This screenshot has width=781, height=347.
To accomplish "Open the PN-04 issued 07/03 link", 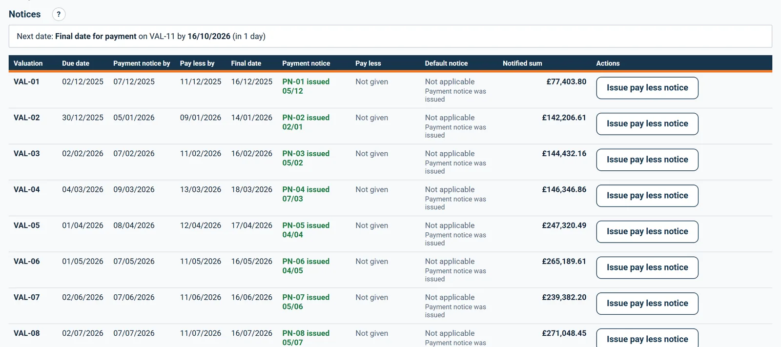I will click(306, 194).
